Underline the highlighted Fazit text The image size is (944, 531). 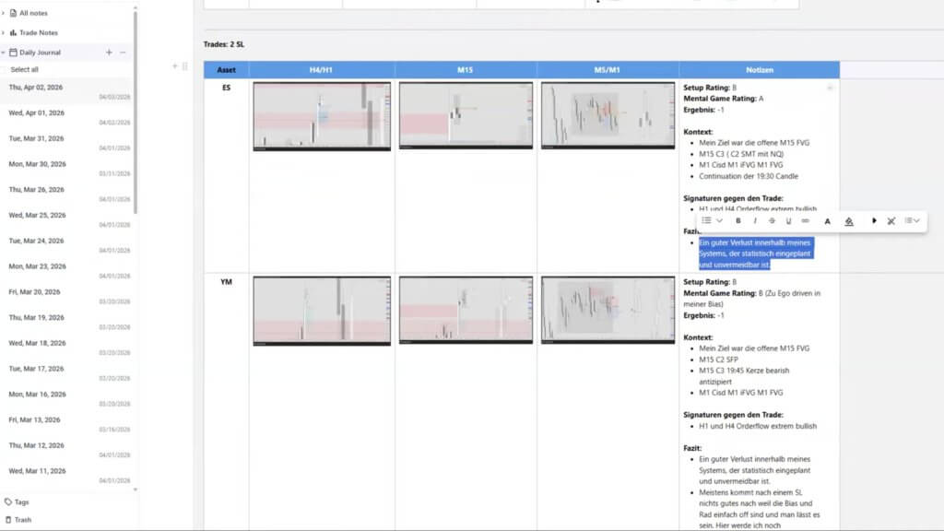(788, 221)
